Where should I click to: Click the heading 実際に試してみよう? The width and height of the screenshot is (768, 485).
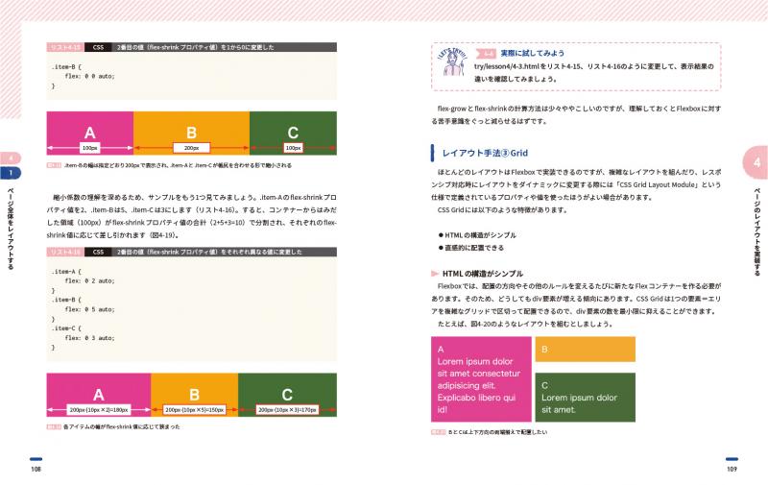pos(533,53)
